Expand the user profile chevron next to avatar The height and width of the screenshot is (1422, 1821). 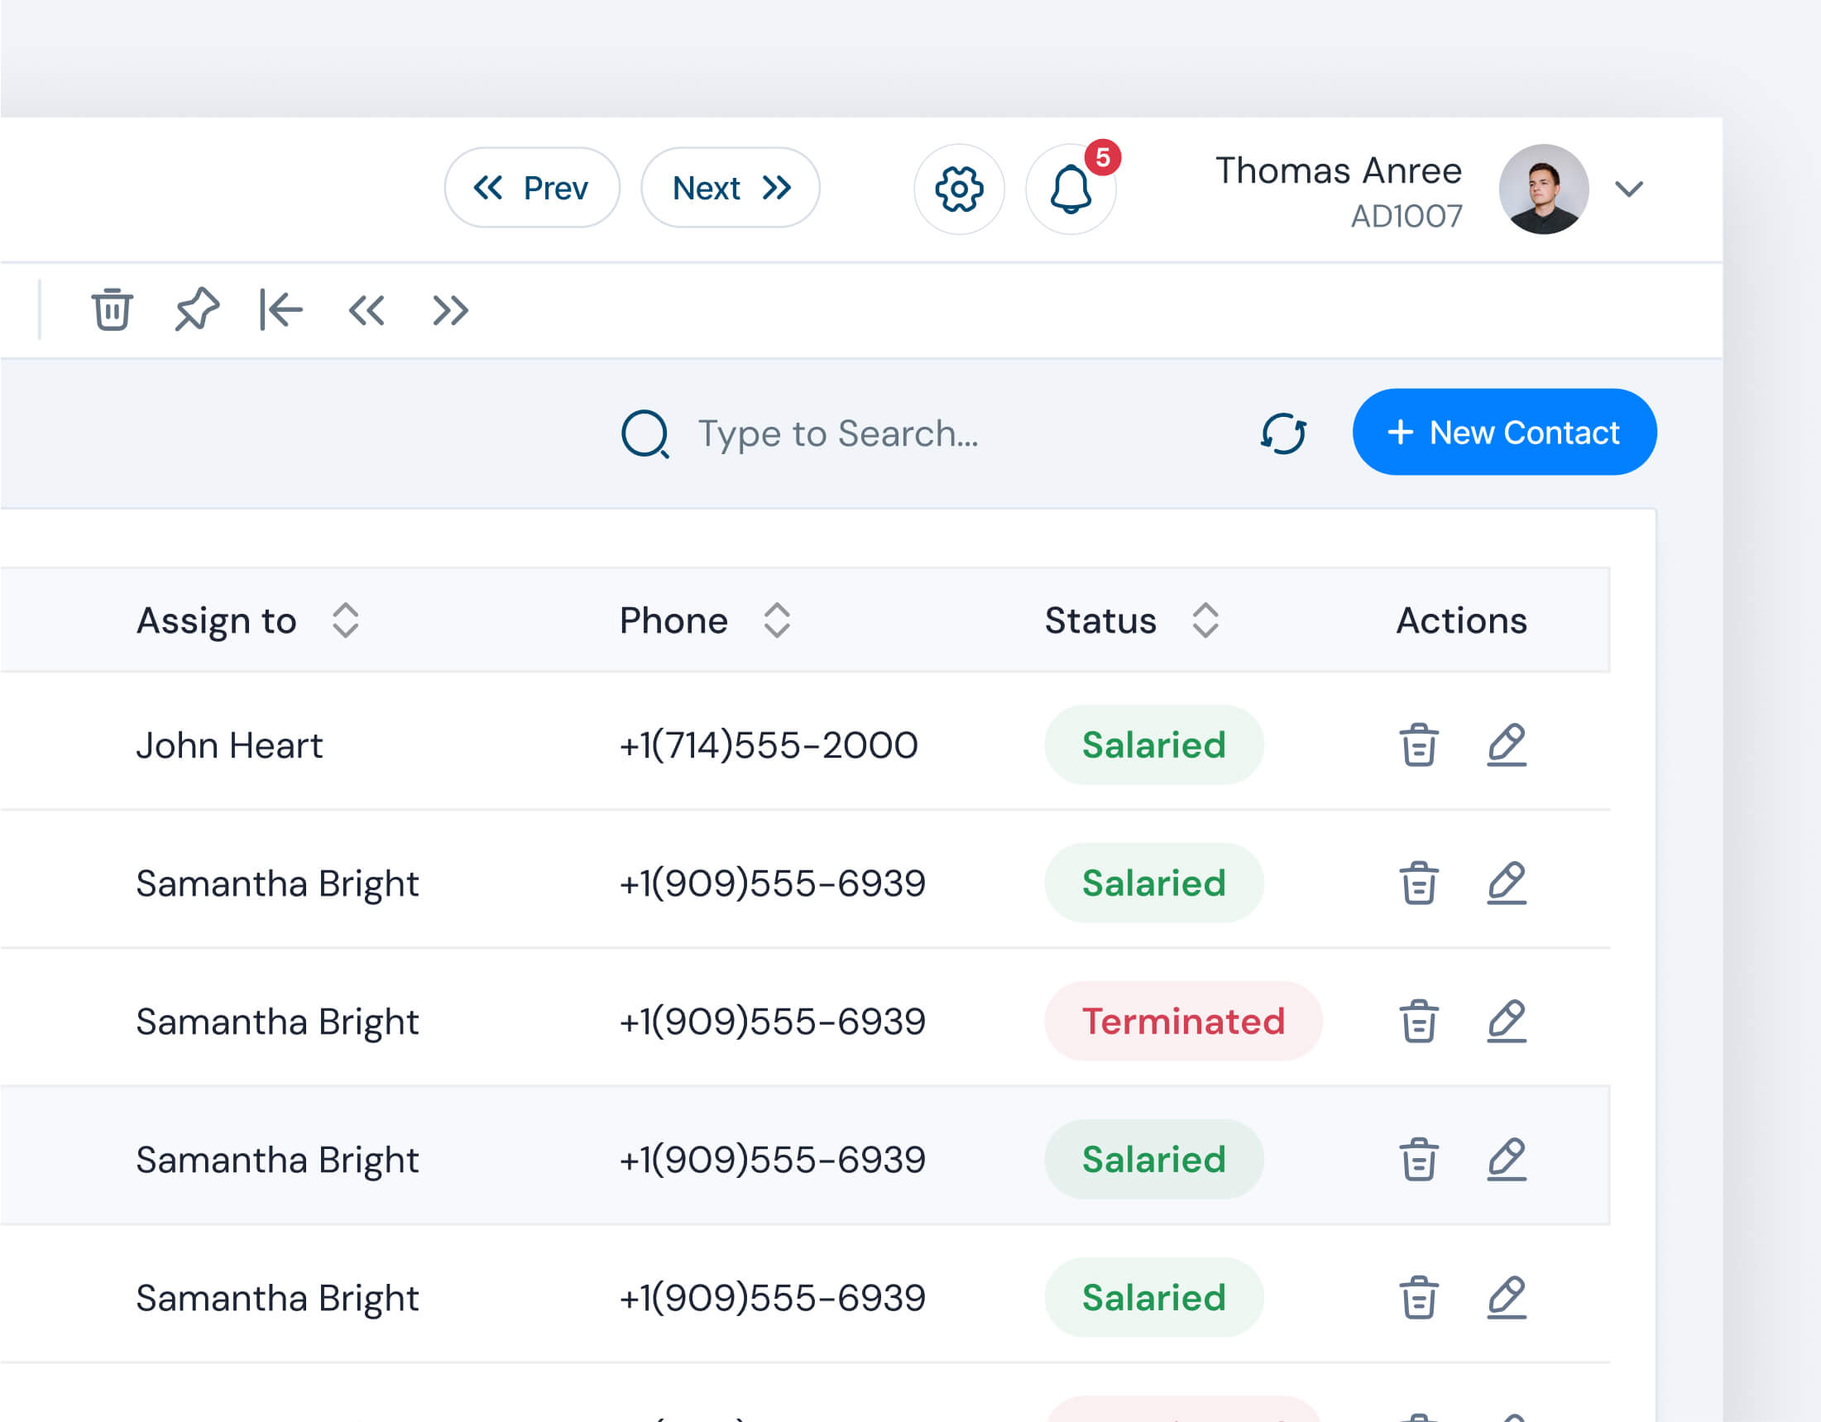pos(1628,190)
